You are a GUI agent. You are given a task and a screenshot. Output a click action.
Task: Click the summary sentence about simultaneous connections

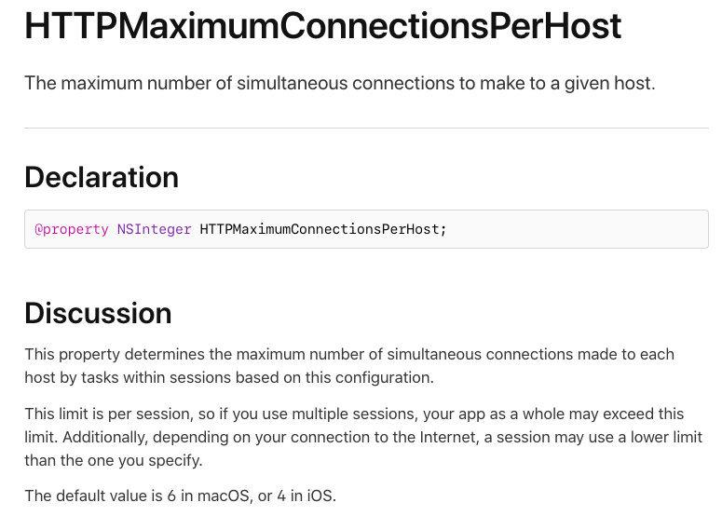point(340,83)
